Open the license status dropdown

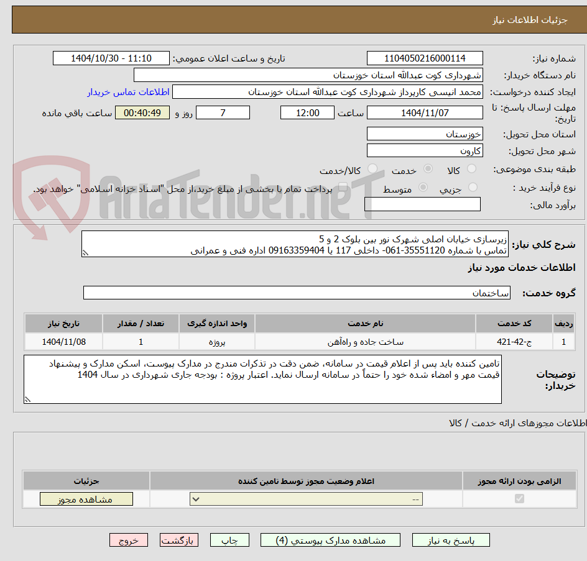306,499
